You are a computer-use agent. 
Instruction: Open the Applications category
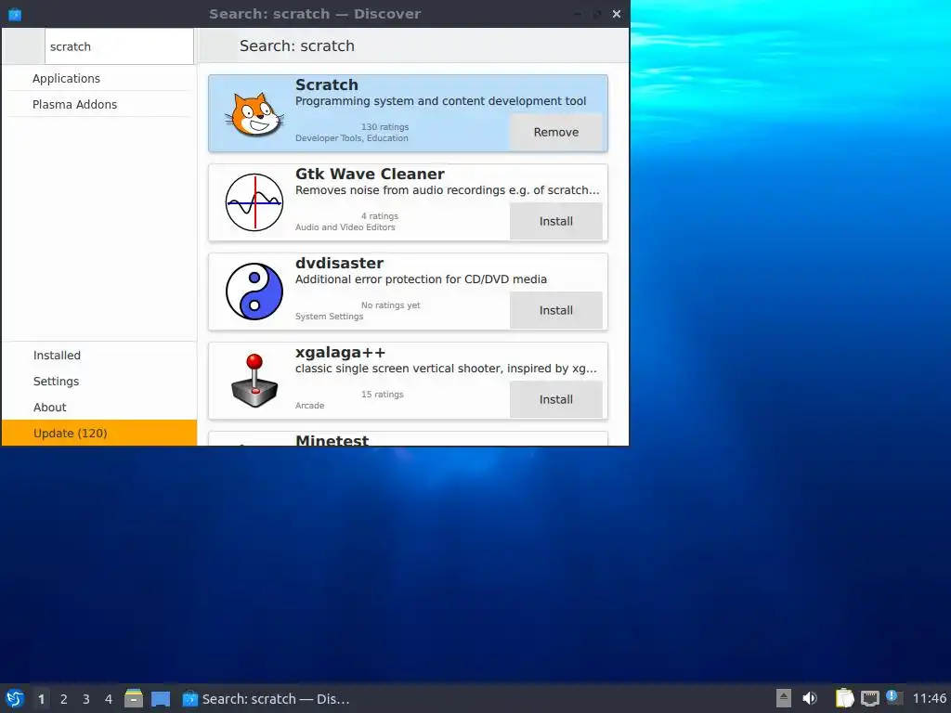(x=100, y=78)
